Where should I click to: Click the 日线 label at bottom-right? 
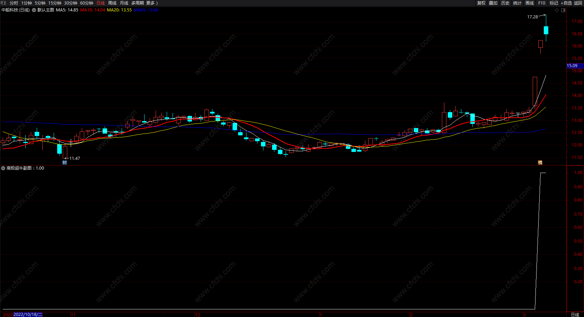click(575, 315)
